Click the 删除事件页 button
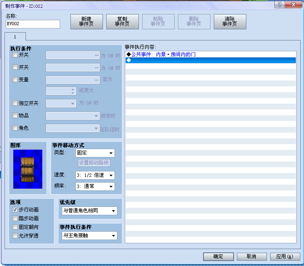 pyautogui.click(x=194, y=21)
